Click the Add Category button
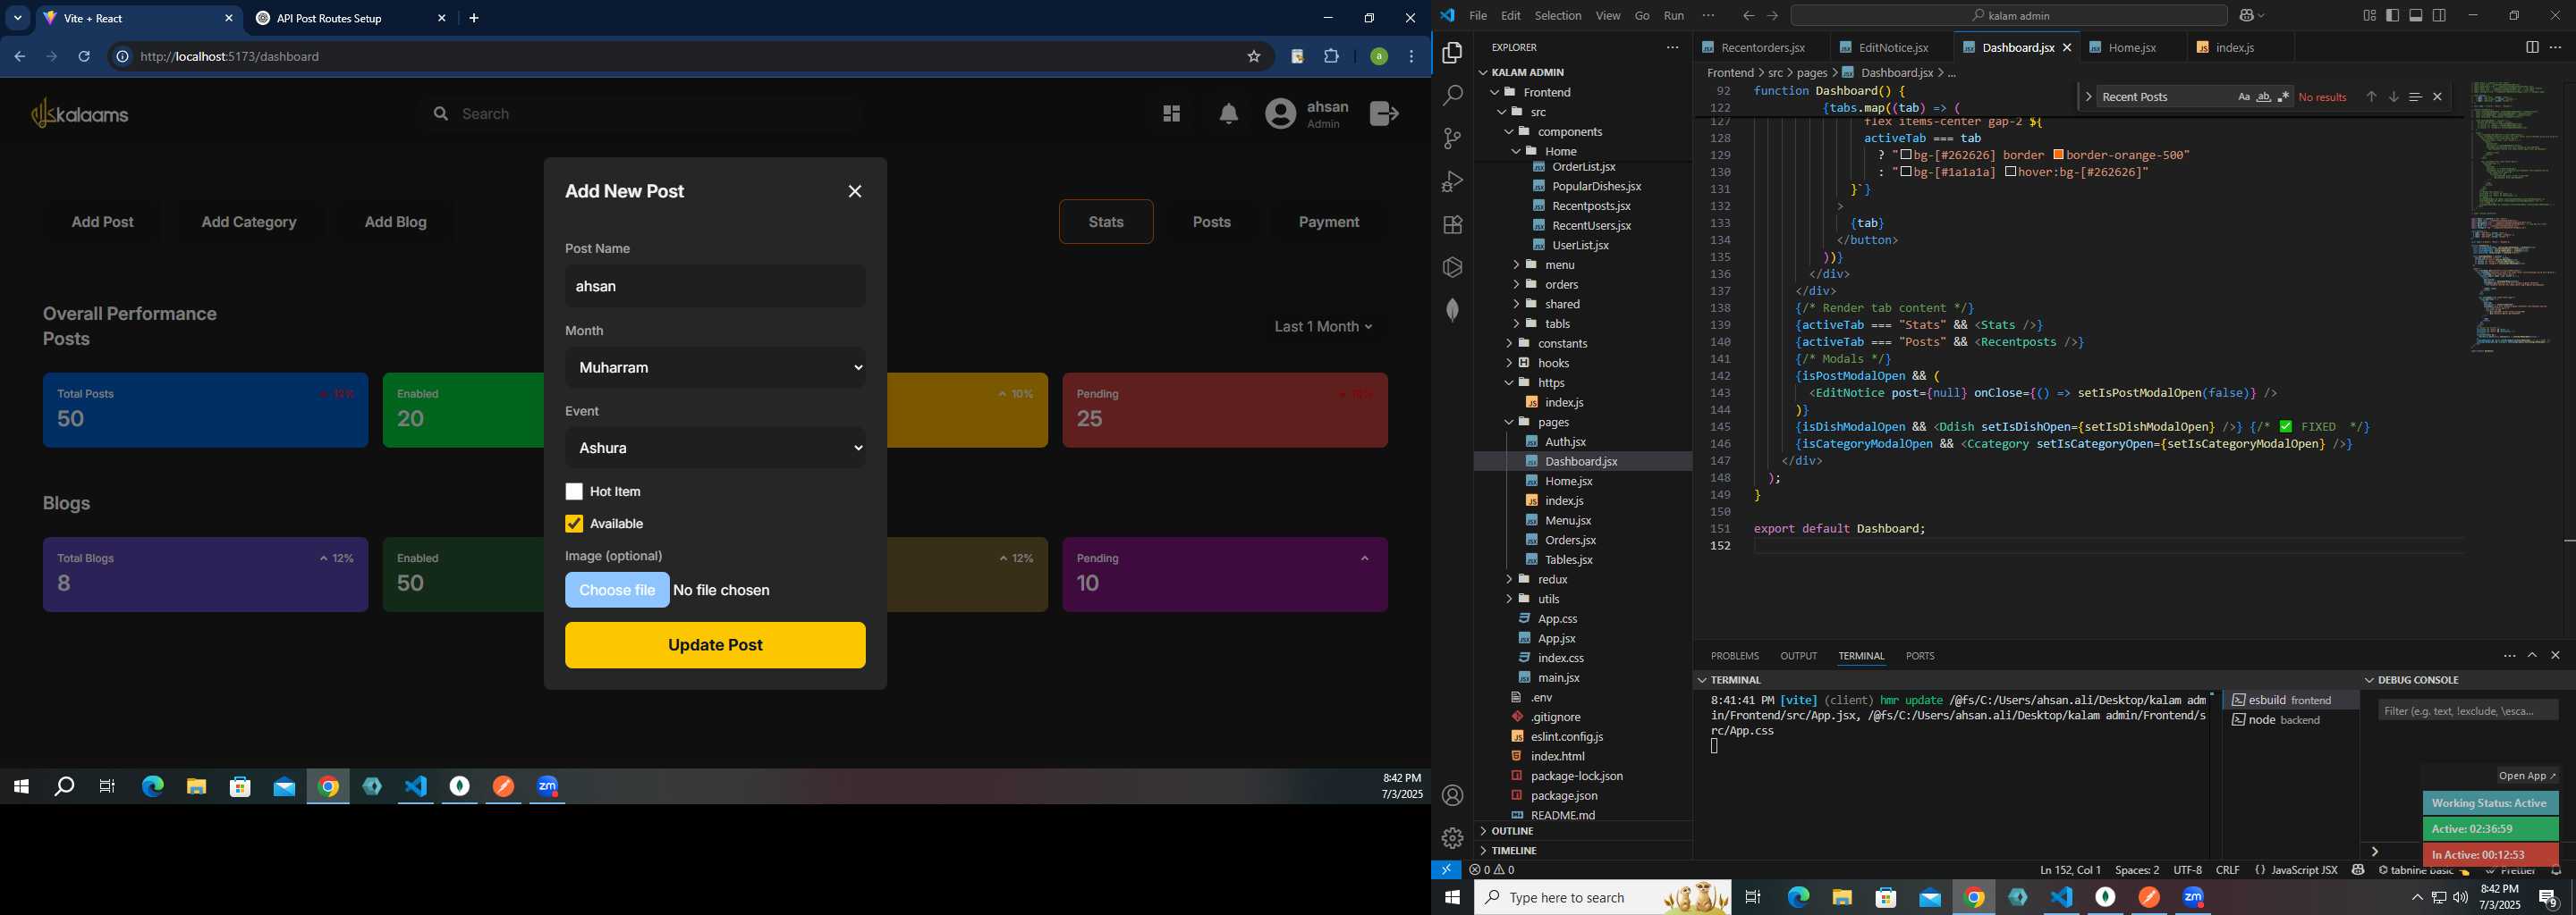2576x915 pixels. coord(249,222)
